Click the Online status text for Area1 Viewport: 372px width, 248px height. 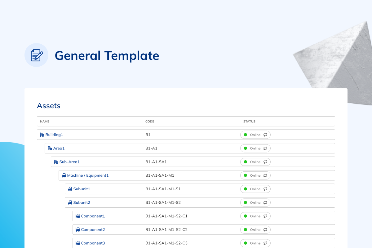255,148
